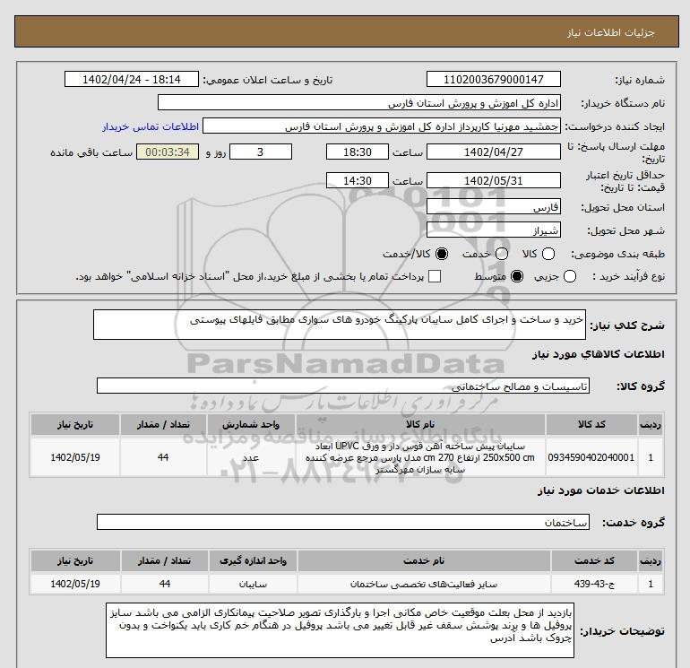
Task: Click the request creator field جمشید مهرنیا
Action: pyautogui.click(x=382, y=126)
